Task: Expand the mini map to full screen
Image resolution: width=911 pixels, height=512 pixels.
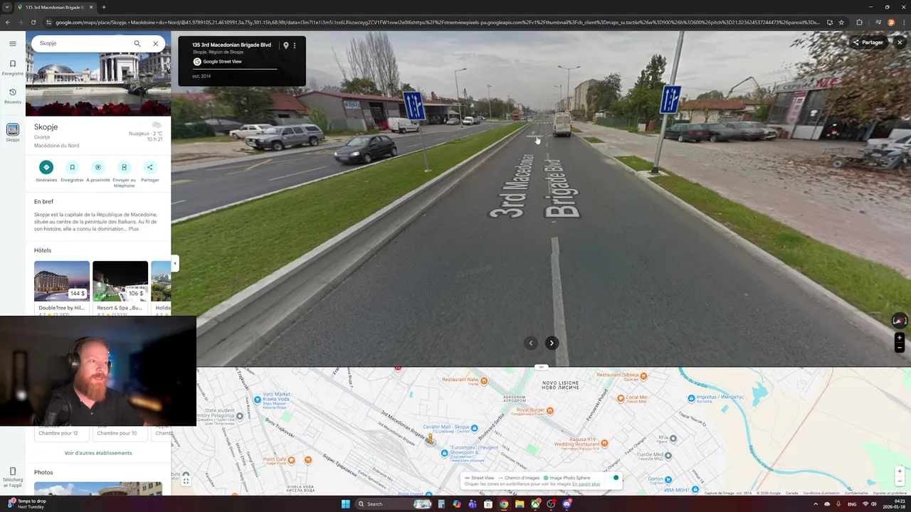Action: [x=186, y=481]
